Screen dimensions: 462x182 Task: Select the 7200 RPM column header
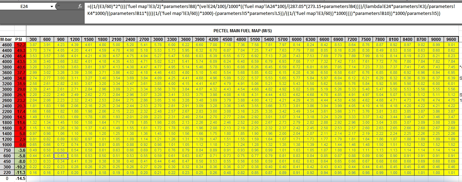pos(352,39)
